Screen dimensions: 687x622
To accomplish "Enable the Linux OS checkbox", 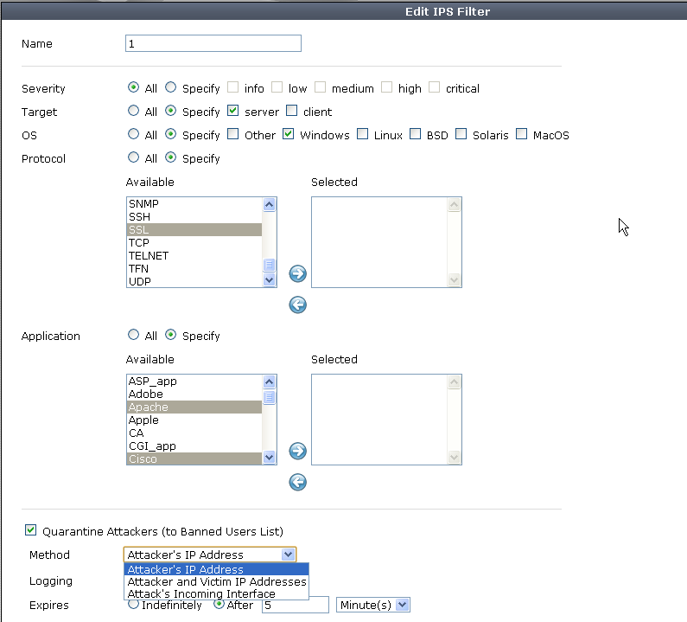I will click(x=362, y=135).
